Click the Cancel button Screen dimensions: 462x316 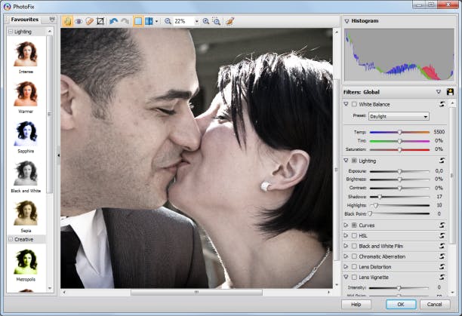pyautogui.click(x=435, y=304)
